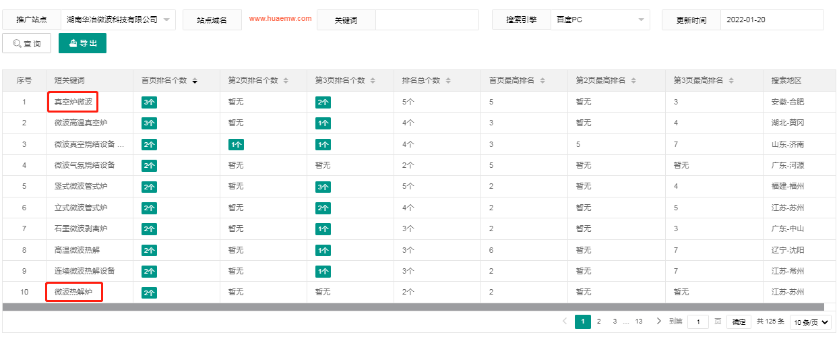Click page-3 1个 badge for 连续微波热解设备
The width and height of the screenshot is (839, 337).
point(323,271)
